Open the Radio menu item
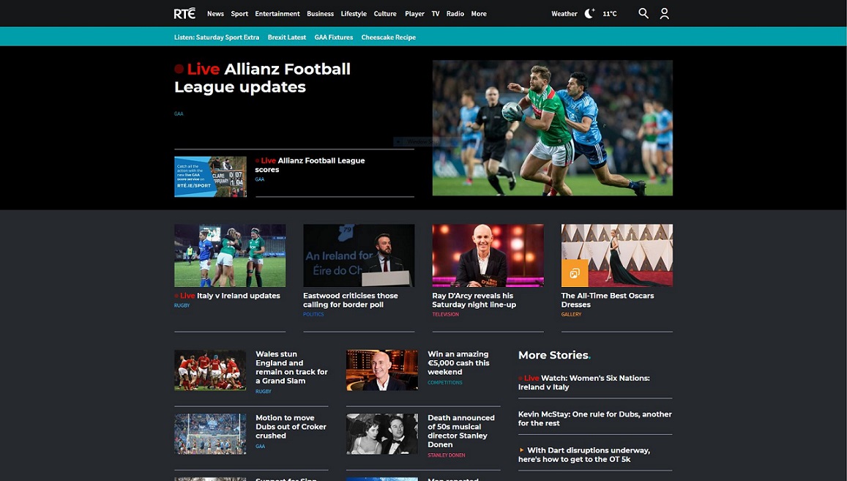 pyautogui.click(x=455, y=14)
